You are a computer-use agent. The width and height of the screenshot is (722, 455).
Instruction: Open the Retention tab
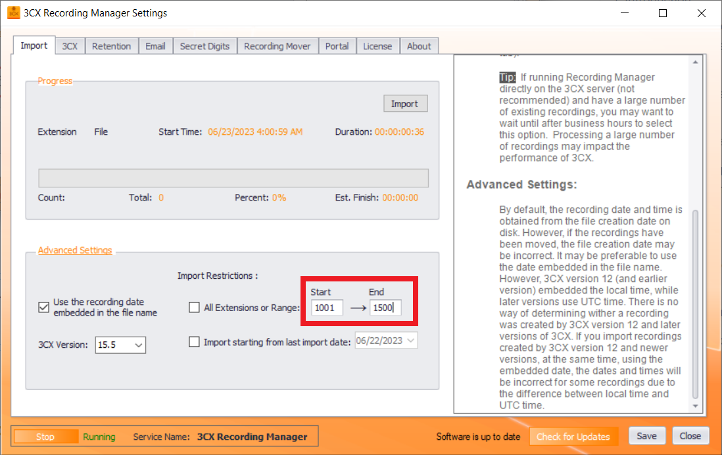coord(111,45)
